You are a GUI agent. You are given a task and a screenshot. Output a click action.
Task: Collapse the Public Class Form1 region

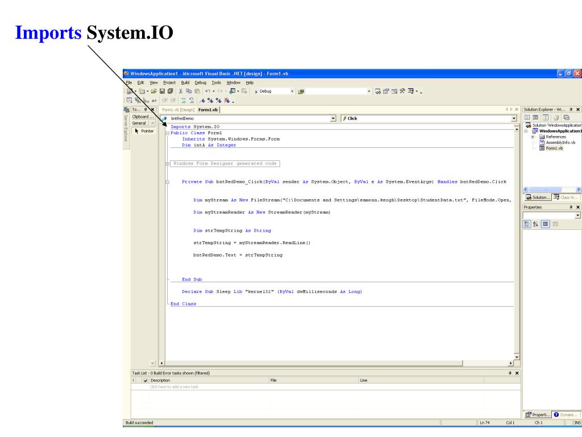pyautogui.click(x=168, y=133)
